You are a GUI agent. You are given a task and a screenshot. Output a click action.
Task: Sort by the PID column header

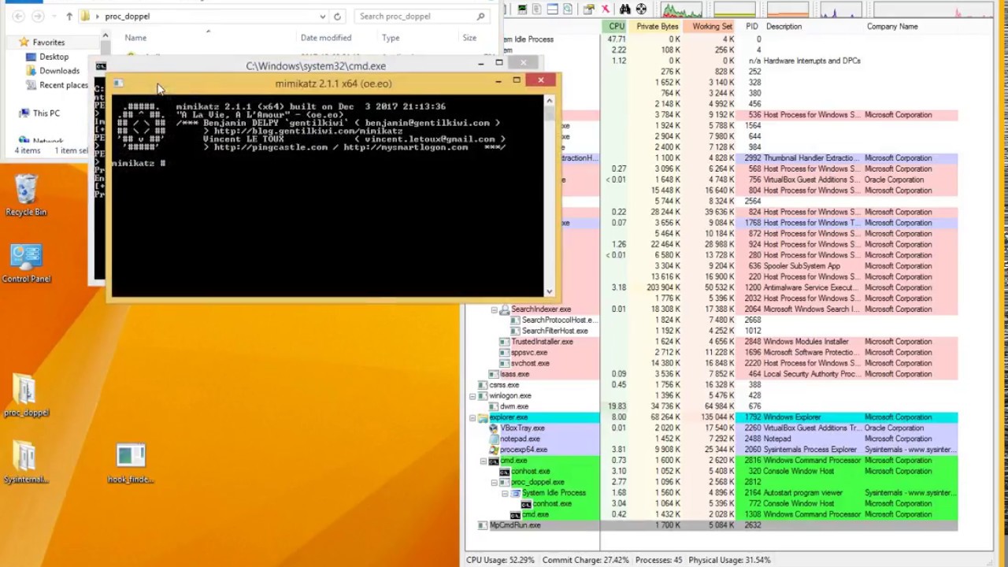[x=751, y=26]
